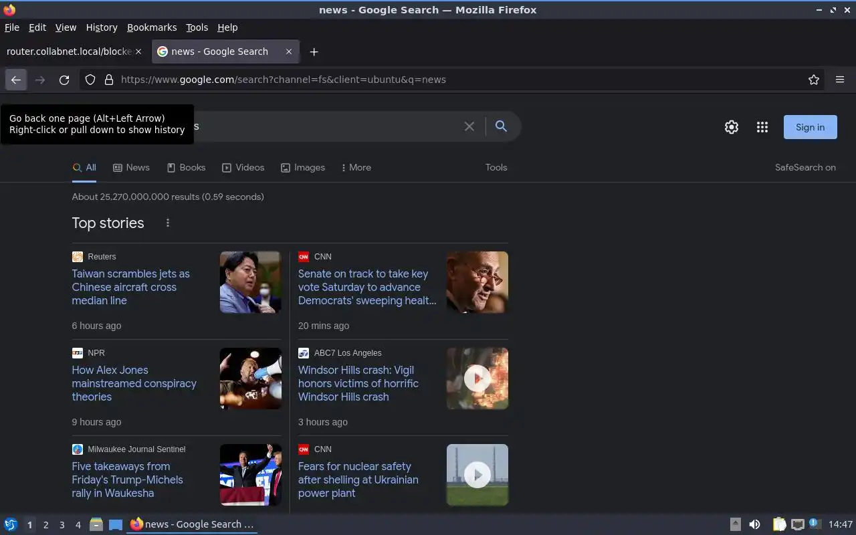
Task: Play the Windsor Hills crash video
Action: point(477,379)
